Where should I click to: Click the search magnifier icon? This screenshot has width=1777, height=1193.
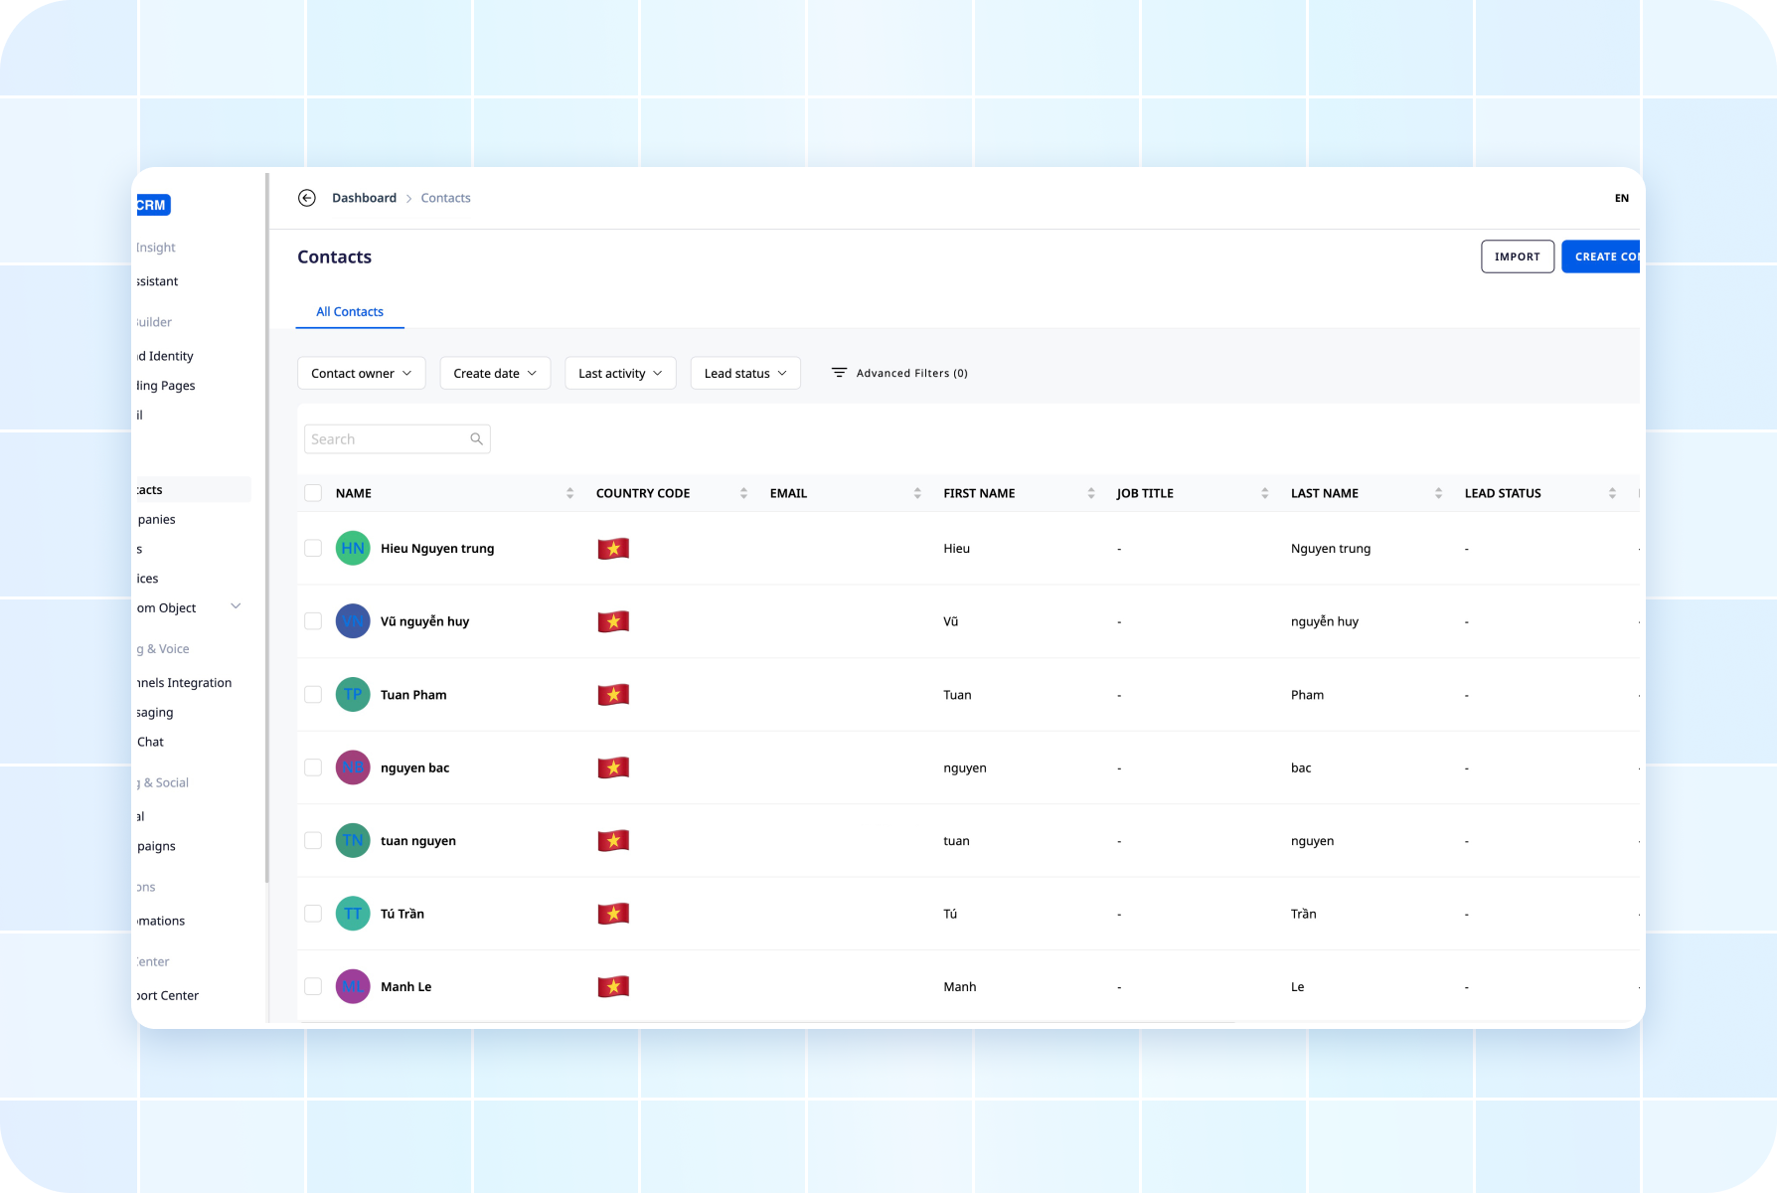476,438
